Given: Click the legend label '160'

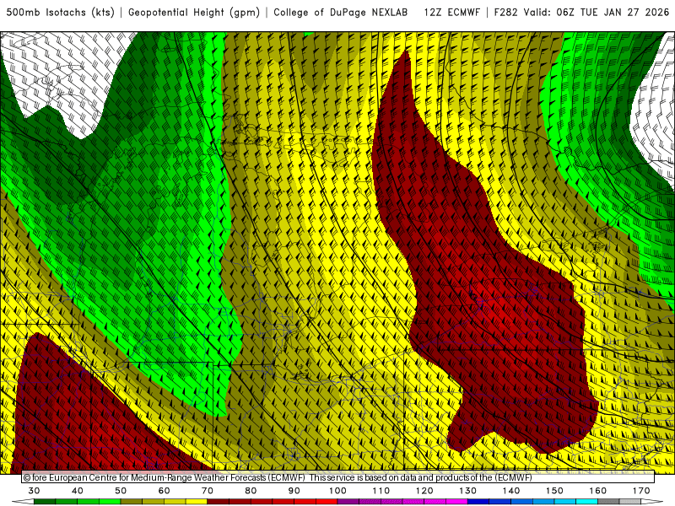Looking at the screenshot, I should tap(598, 491).
